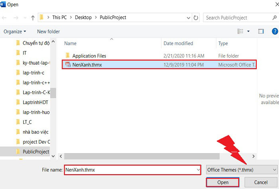Click New folder in the toolbar

(48, 31)
